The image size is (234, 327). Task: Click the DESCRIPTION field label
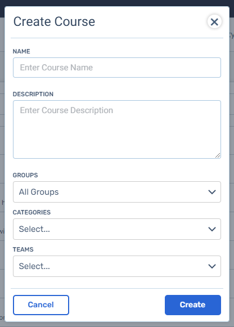pyautogui.click(x=33, y=94)
